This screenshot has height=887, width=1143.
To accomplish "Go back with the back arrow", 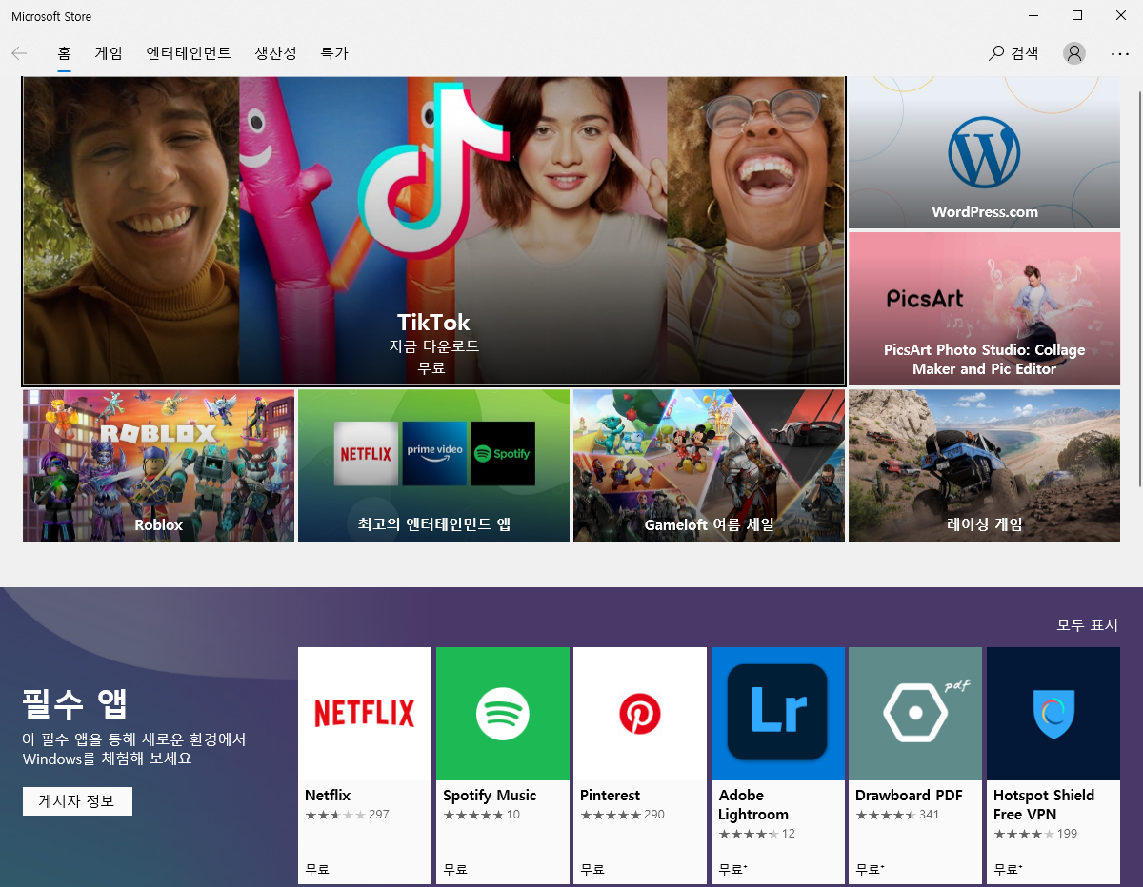I will [19, 53].
